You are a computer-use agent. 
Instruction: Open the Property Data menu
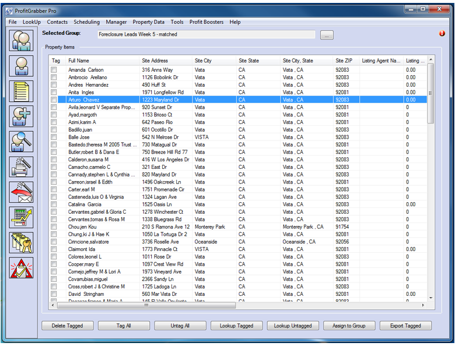[x=148, y=22]
